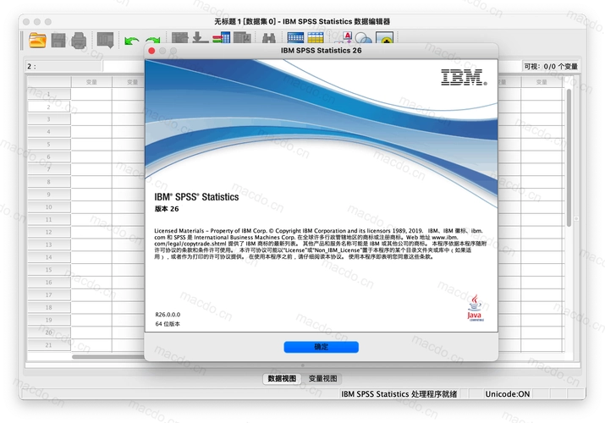Select row header 20 in the data grid
This screenshot has height=423, width=605.
click(48, 332)
